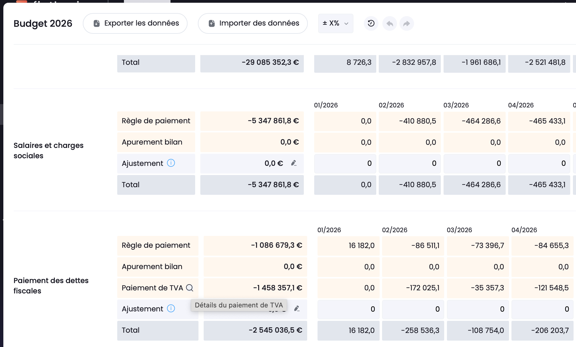The image size is (576, 347).
Task: Click Salaires Total row amount -5 347 861,8 €
Action: coord(252,185)
